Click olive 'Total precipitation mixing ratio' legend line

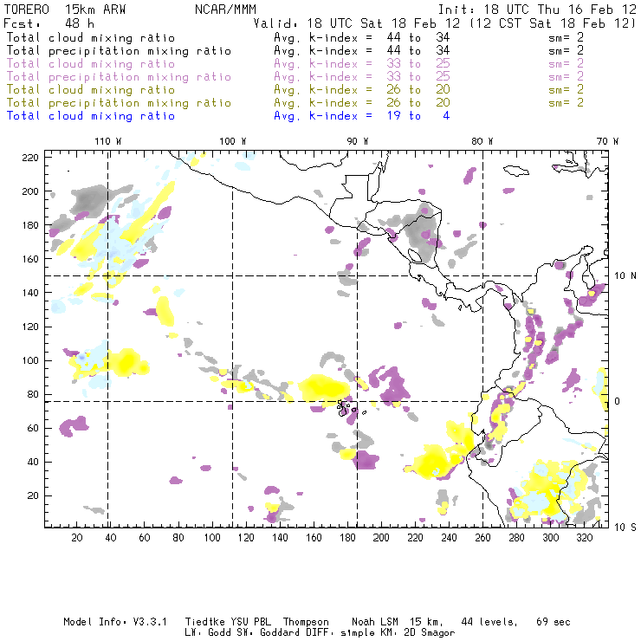pos(119,103)
